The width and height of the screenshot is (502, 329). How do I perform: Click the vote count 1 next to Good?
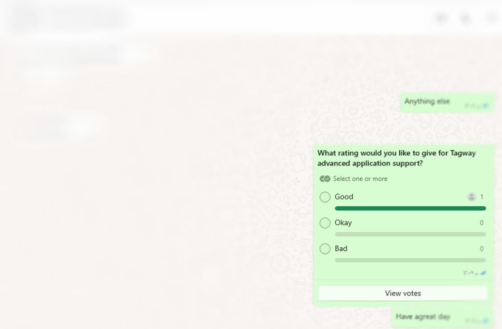pos(482,197)
